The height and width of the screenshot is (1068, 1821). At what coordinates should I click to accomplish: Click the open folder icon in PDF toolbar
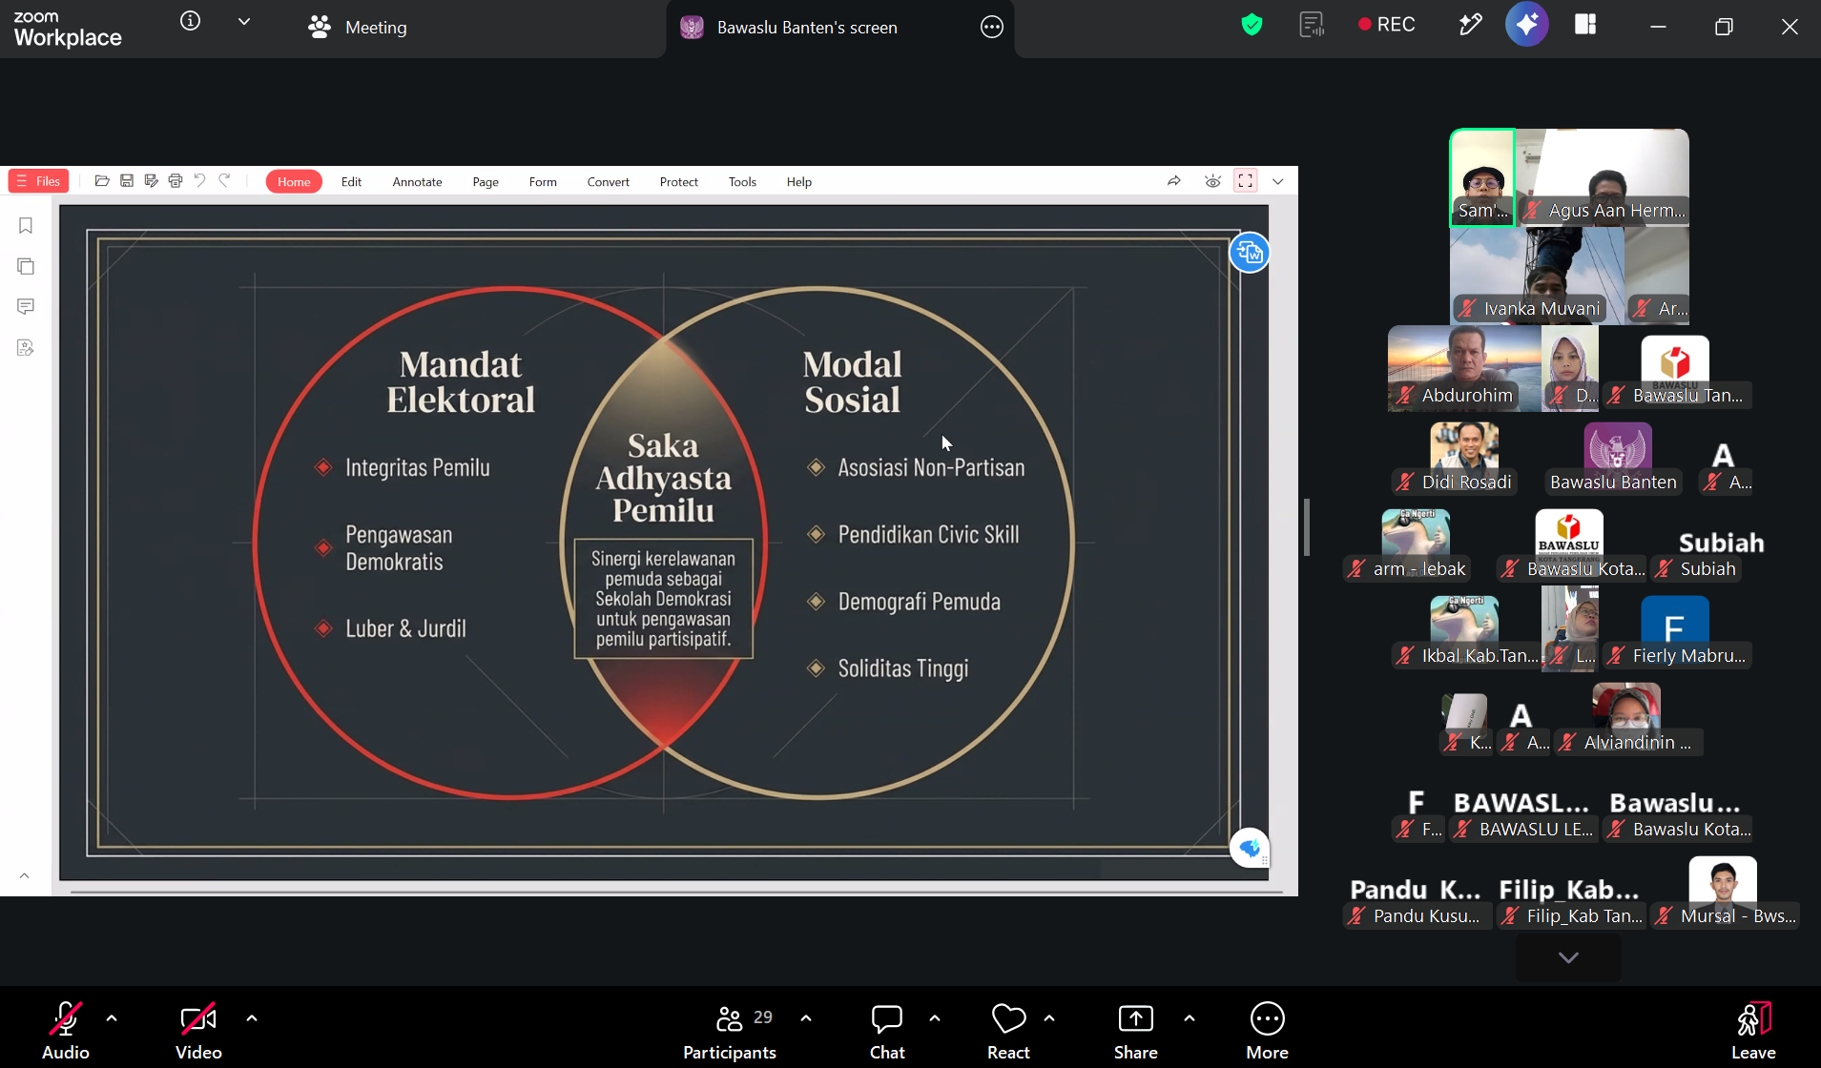(102, 181)
